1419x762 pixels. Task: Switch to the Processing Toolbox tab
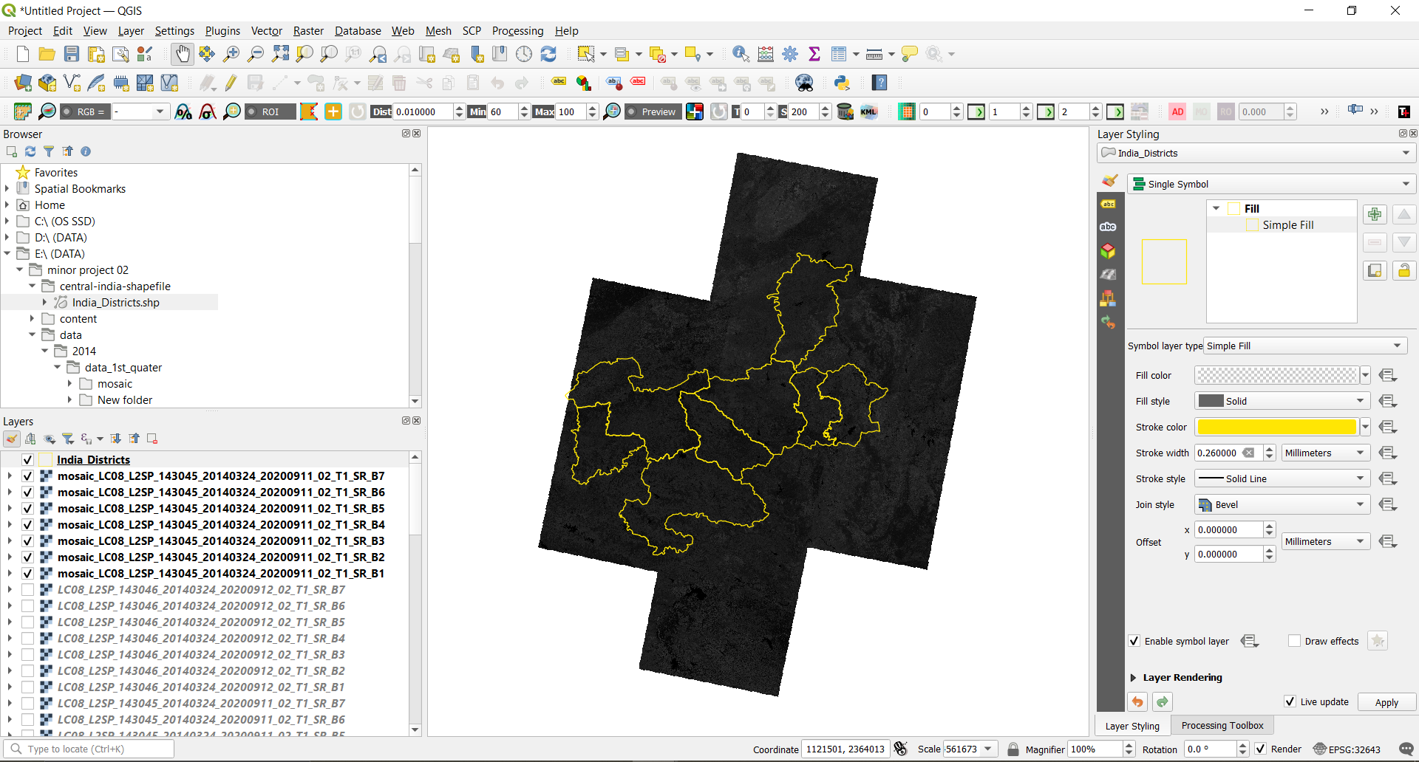(x=1222, y=725)
